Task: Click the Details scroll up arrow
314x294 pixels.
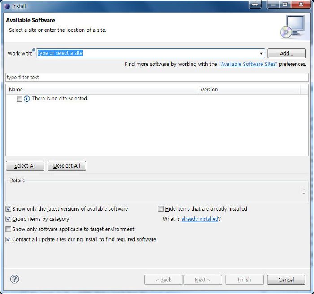Action: (x=304, y=189)
